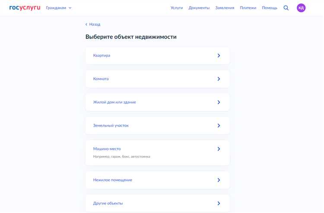Open the Помощь menu item

tap(270, 8)
